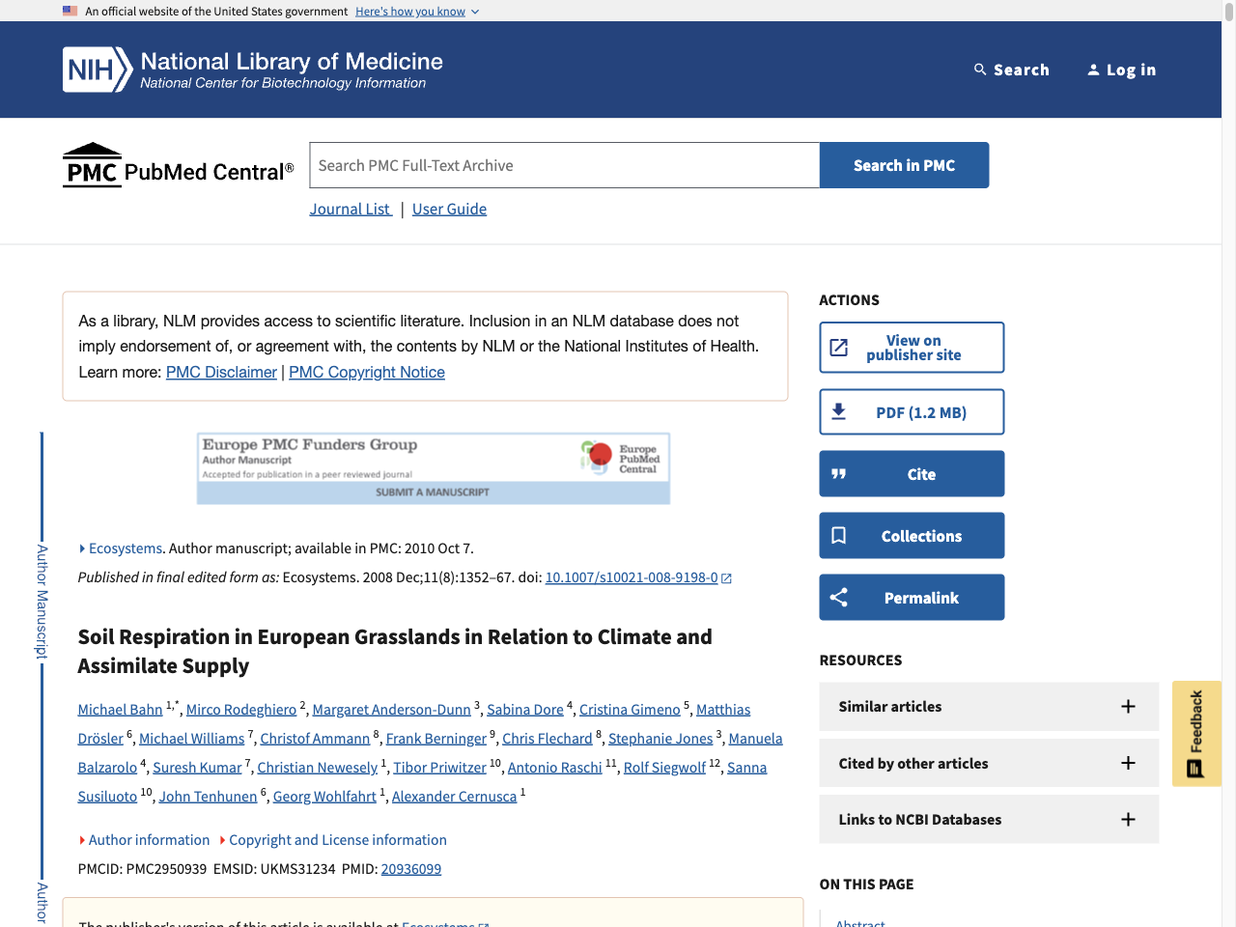The width and height of the screenshot is (1236, 927).
Task: Expand the Similar articles section
Action: (x=989, y=707)
